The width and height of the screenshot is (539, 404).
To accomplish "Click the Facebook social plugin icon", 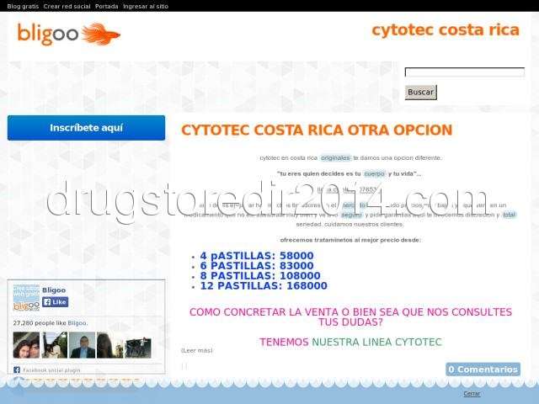I will click(x=17, y=370).
